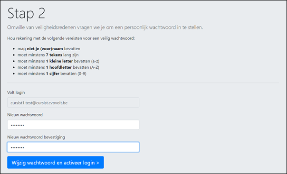Click the '(a-z)' hint text
287x174 pixels.
95,61
